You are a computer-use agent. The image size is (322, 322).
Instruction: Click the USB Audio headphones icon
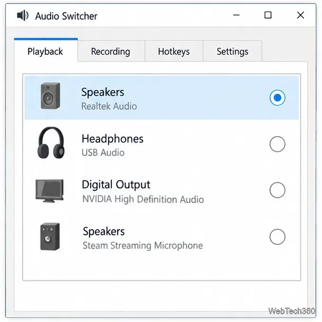click(x=51, y=143)
